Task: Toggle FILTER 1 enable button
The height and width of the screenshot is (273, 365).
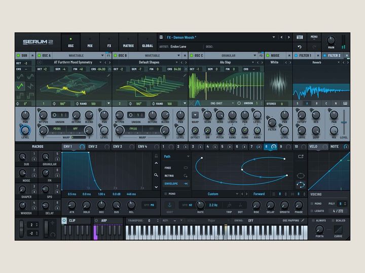Action: (x=296, y=56)
